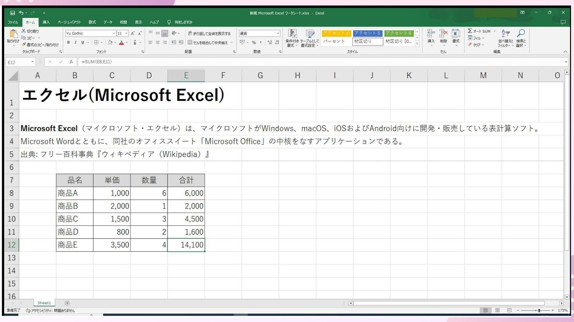Switch to the 数式 ribbon tab
This screenshot has height=322, width=574.
(92, 22)
